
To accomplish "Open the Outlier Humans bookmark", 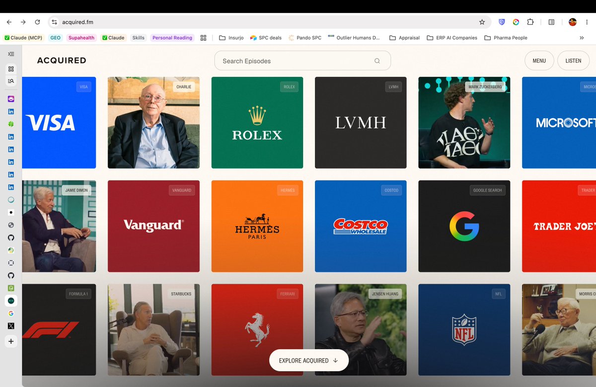I will [x=354, y=38].
